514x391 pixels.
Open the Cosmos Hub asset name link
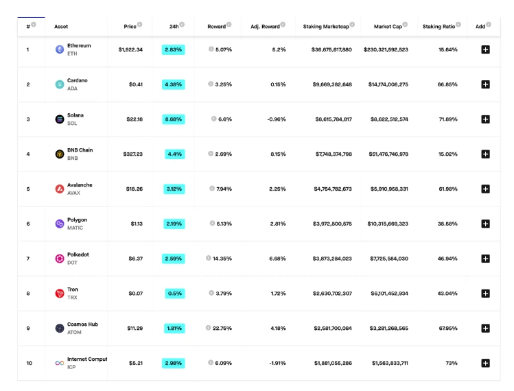tap(82, 324)
